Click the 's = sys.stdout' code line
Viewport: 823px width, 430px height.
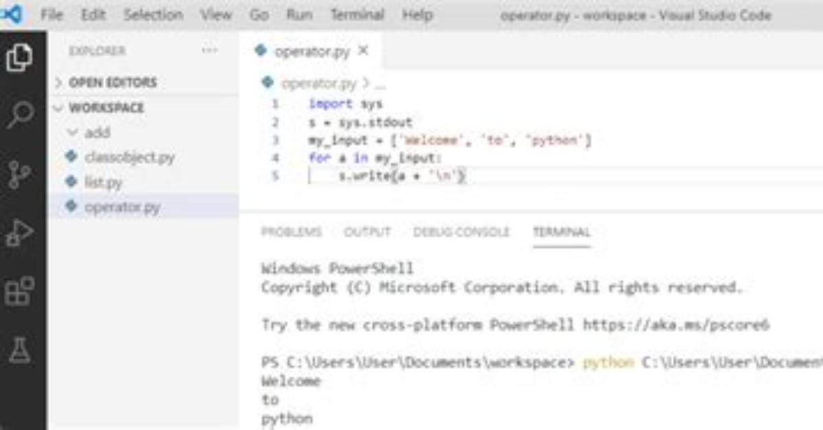click(x=361, y=122)
